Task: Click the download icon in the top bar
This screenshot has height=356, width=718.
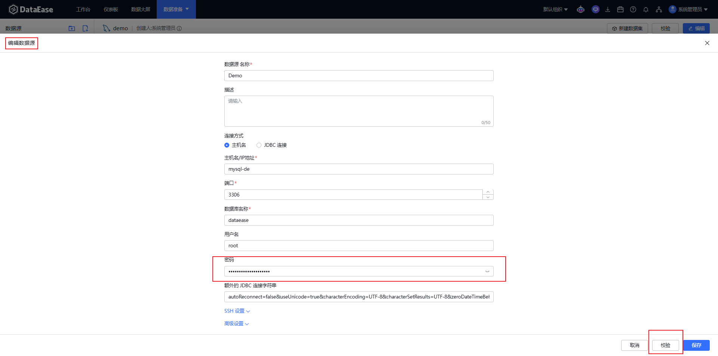Action: pyautogui.click(x=608, y=9)
